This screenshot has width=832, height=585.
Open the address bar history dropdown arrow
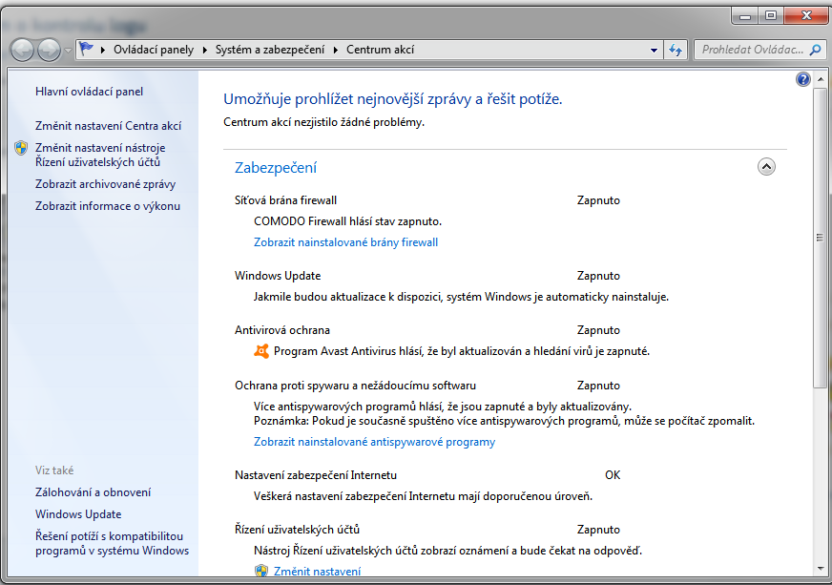(x=654, y=50)
